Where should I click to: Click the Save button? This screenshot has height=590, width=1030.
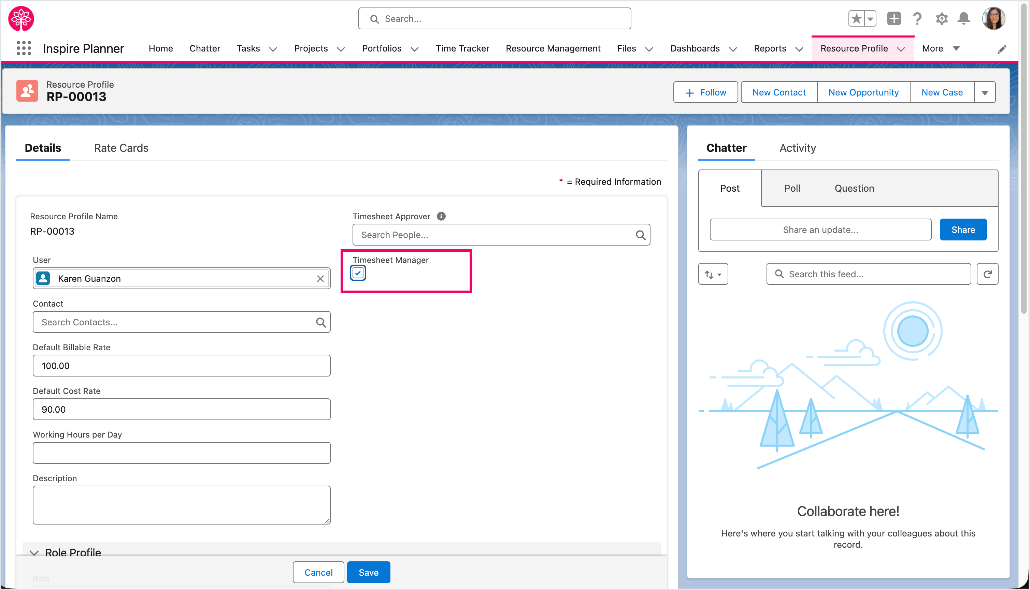[368, 572]
